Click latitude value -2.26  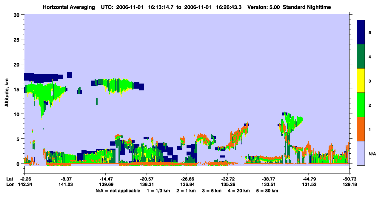(24, 179)
